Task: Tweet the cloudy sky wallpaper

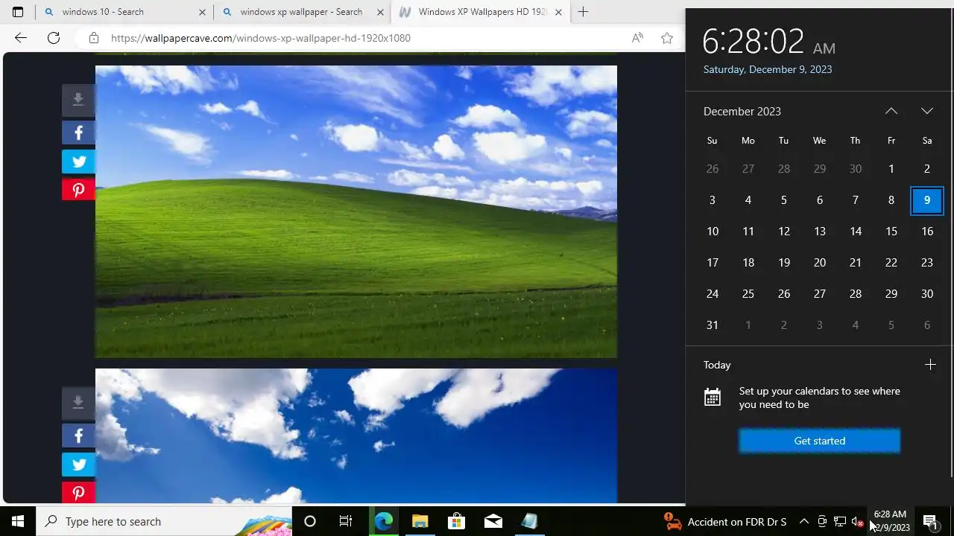Action: click(78, 465)
